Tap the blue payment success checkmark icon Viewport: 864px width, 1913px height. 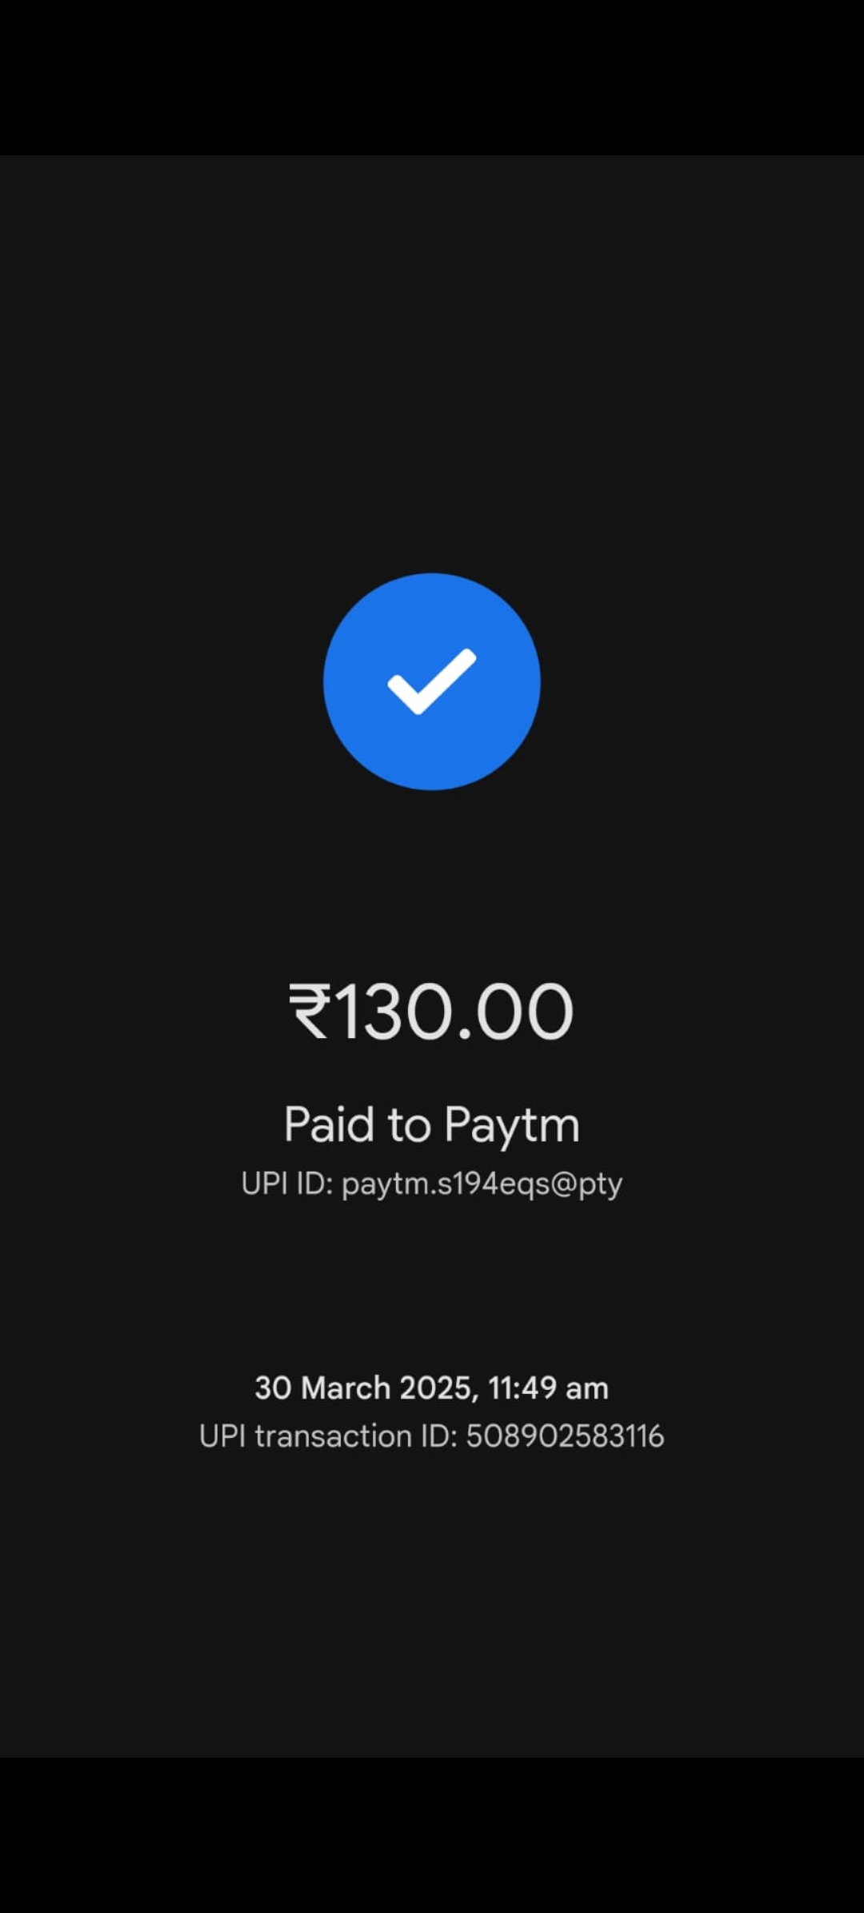[432, 681]
